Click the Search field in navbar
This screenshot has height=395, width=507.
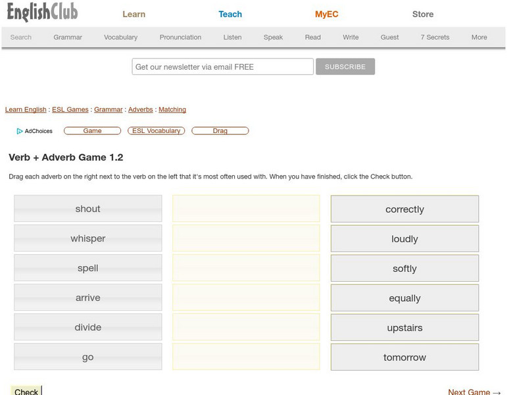[21, 38]
